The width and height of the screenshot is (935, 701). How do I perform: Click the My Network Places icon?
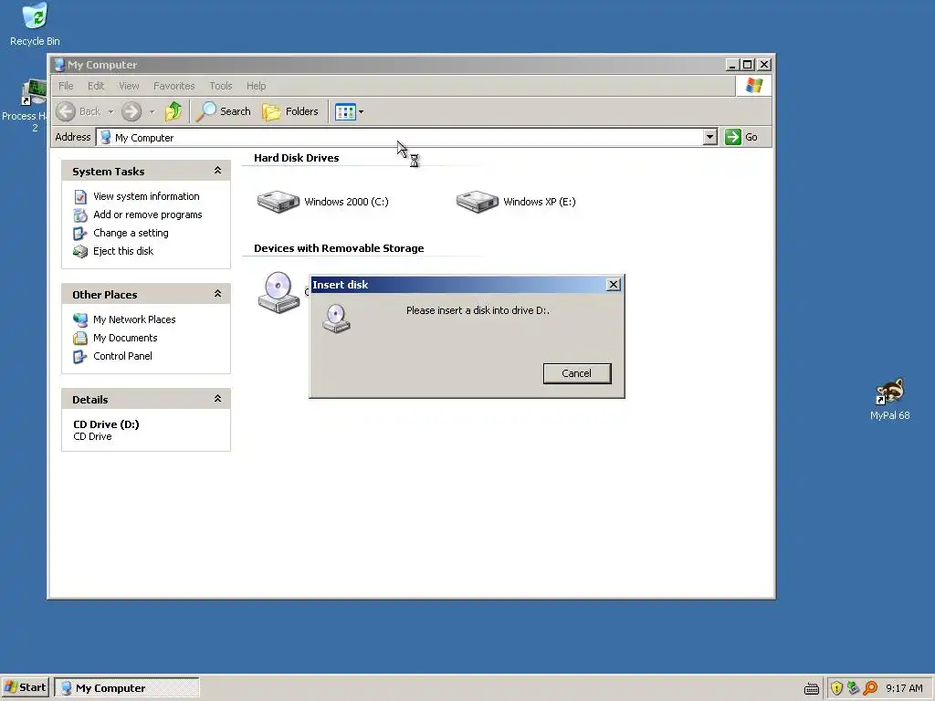pyautogui.click(x=80, y=319)
